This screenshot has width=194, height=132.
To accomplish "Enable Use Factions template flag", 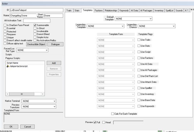I will [139, 58].
